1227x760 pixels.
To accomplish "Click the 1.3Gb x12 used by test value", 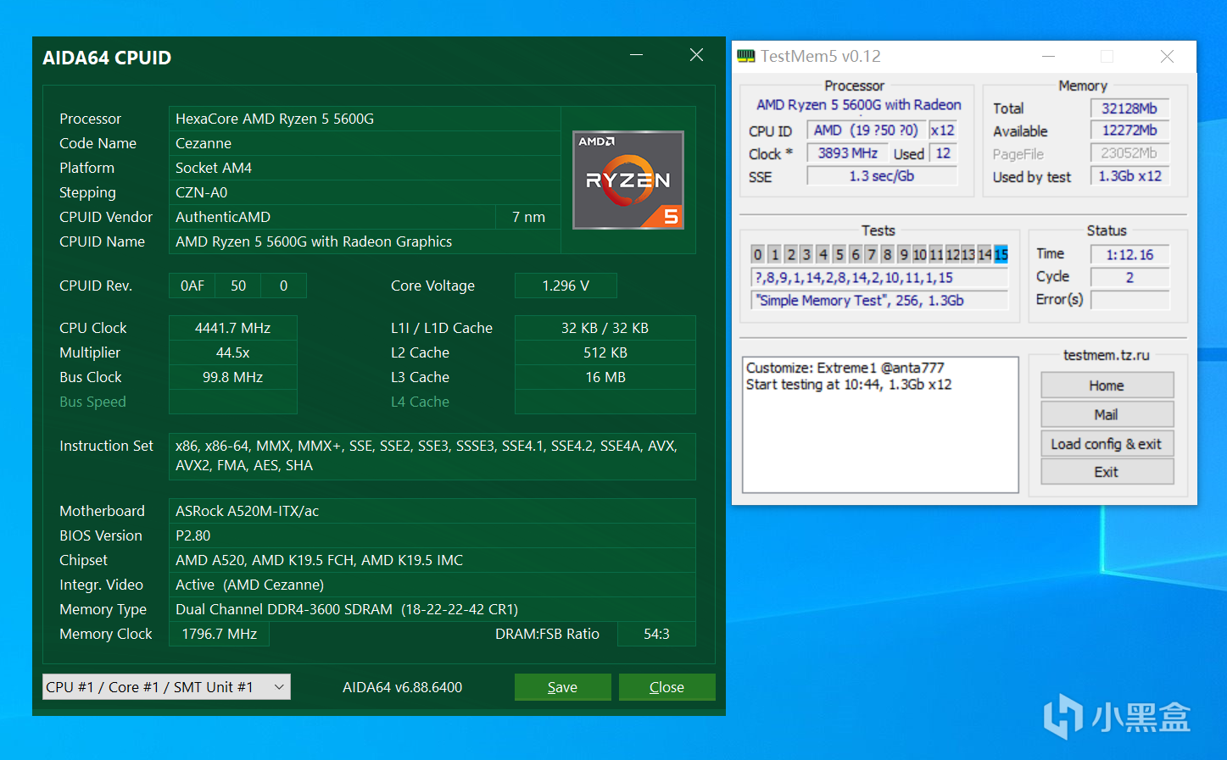I will pyautogui.click(x=1129, y=176).
